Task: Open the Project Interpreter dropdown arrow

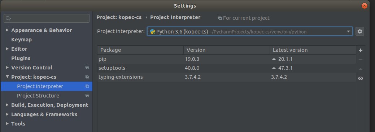Action: [348, 31]
